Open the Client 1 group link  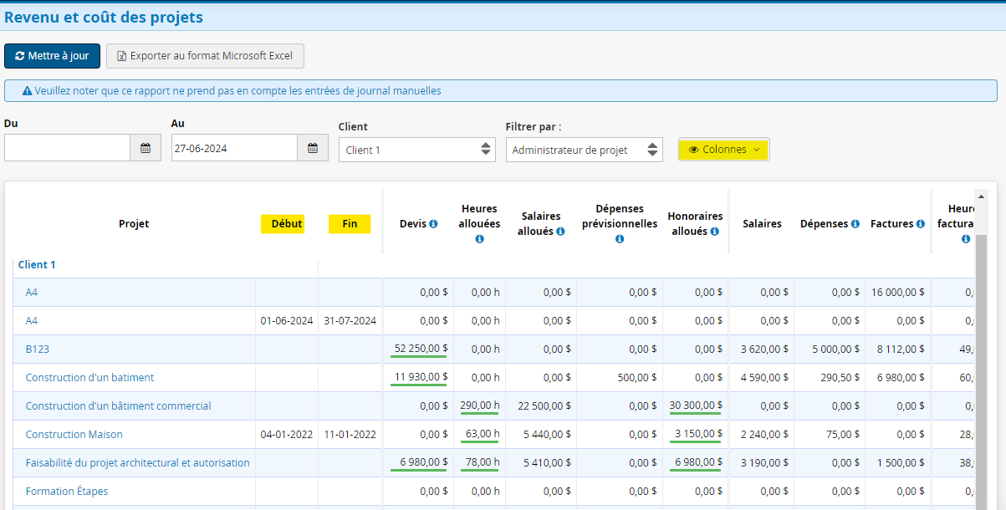[x=37, y=264]
